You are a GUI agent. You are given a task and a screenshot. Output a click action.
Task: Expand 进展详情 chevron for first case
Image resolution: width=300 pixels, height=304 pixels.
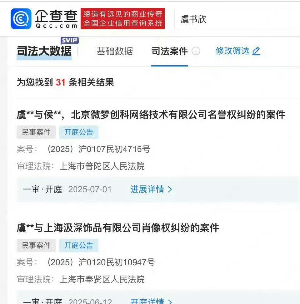pos(170,189)
